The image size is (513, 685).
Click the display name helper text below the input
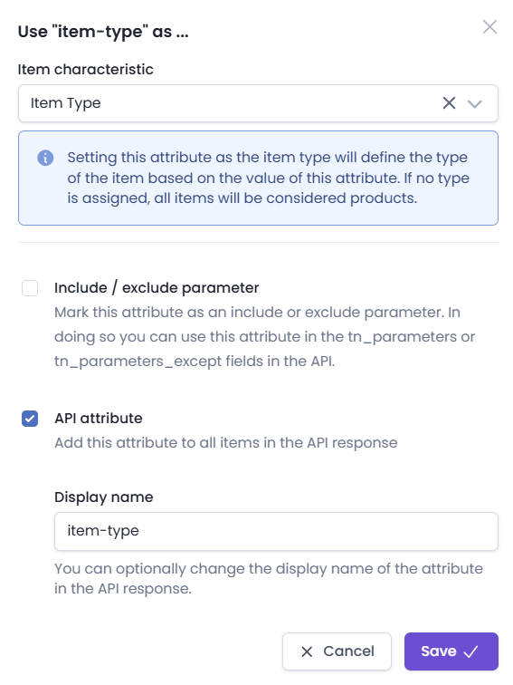click(269, 578)
